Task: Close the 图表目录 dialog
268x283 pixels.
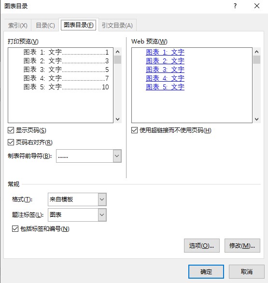Action: (x=257, y=6)
